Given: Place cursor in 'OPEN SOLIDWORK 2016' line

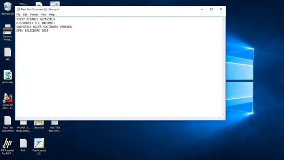Looking at the screenshot, I should coord(32,31).
